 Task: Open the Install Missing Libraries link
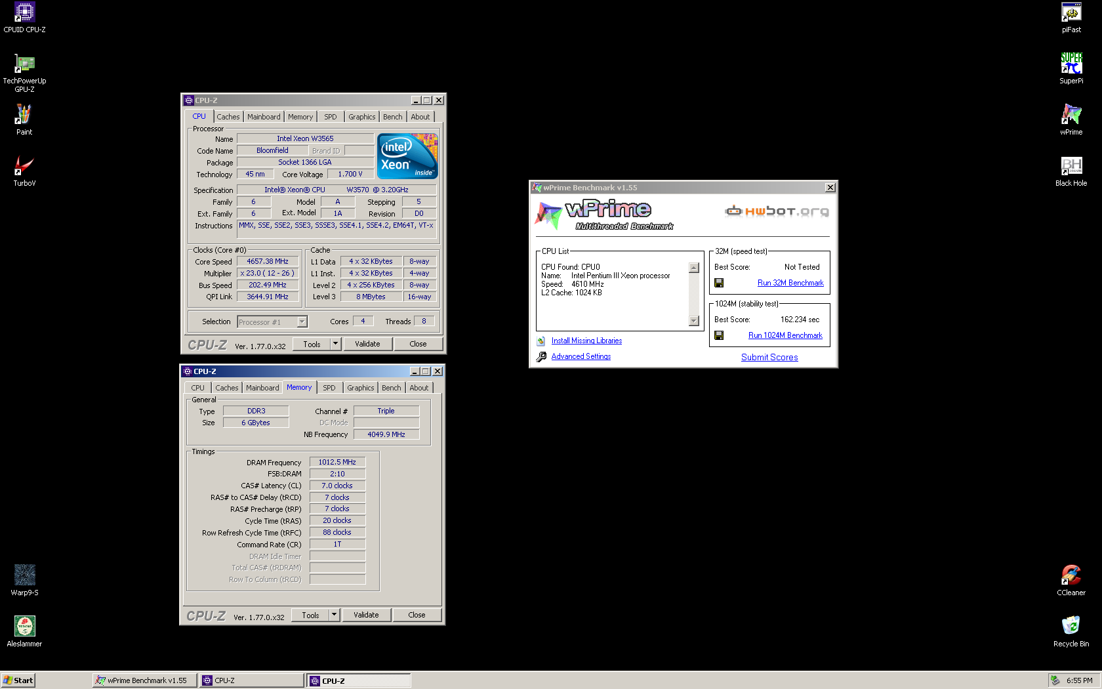[586, 341]
